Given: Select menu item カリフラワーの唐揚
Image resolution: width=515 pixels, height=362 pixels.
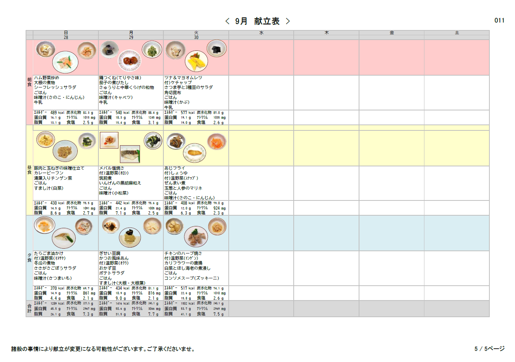Looking at the screenshot, I should pyautogui.click(x=183, y=263).
